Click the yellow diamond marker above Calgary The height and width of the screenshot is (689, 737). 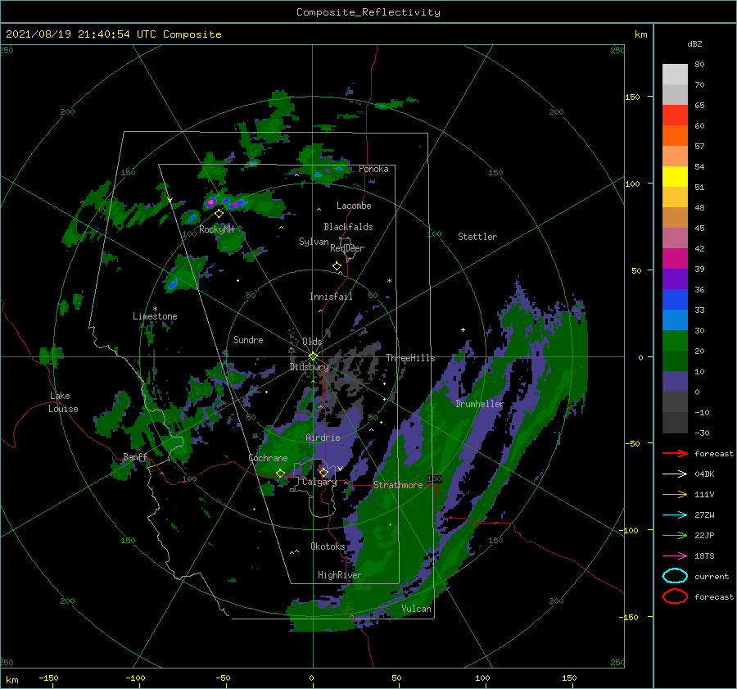323,472
